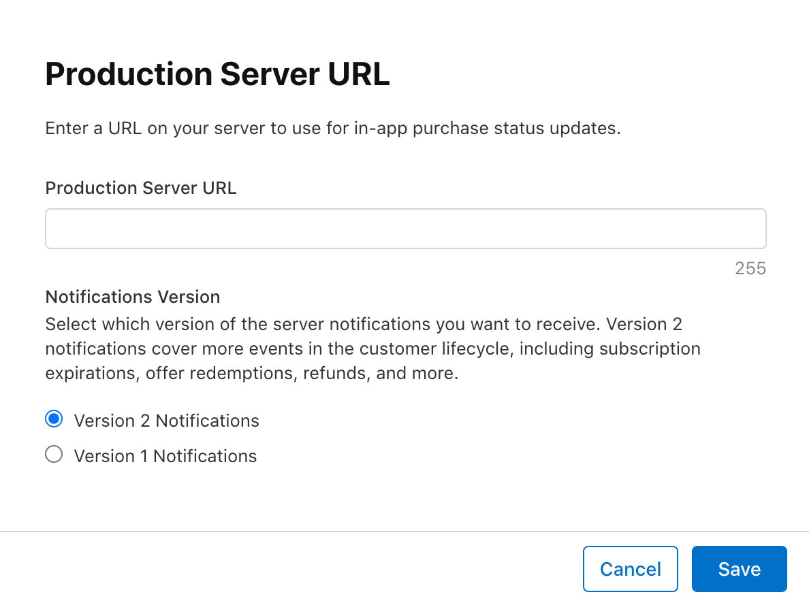Screen dimensions: 809x603
Task: Click the "Version 1 Notifications" option label
Action: [x=165, y=456]
